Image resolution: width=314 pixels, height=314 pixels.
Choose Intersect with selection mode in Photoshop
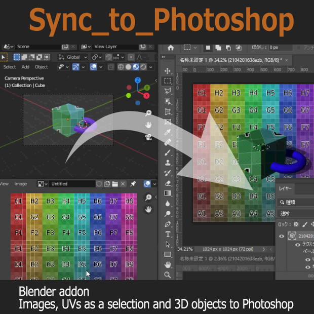(239, 48)
